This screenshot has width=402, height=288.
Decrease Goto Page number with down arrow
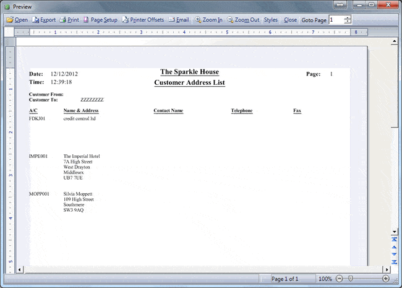click(348, 22)
